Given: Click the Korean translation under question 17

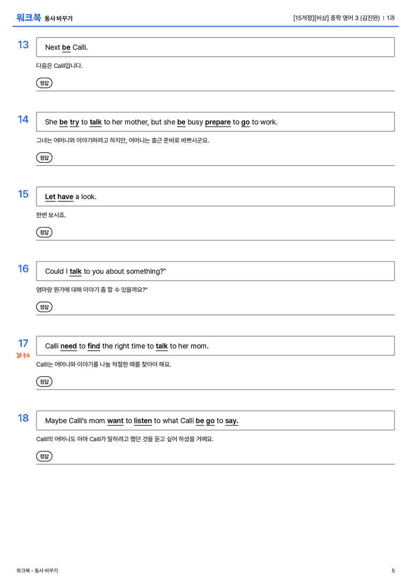Looking at the screenshot, I should tap(103, 365).
